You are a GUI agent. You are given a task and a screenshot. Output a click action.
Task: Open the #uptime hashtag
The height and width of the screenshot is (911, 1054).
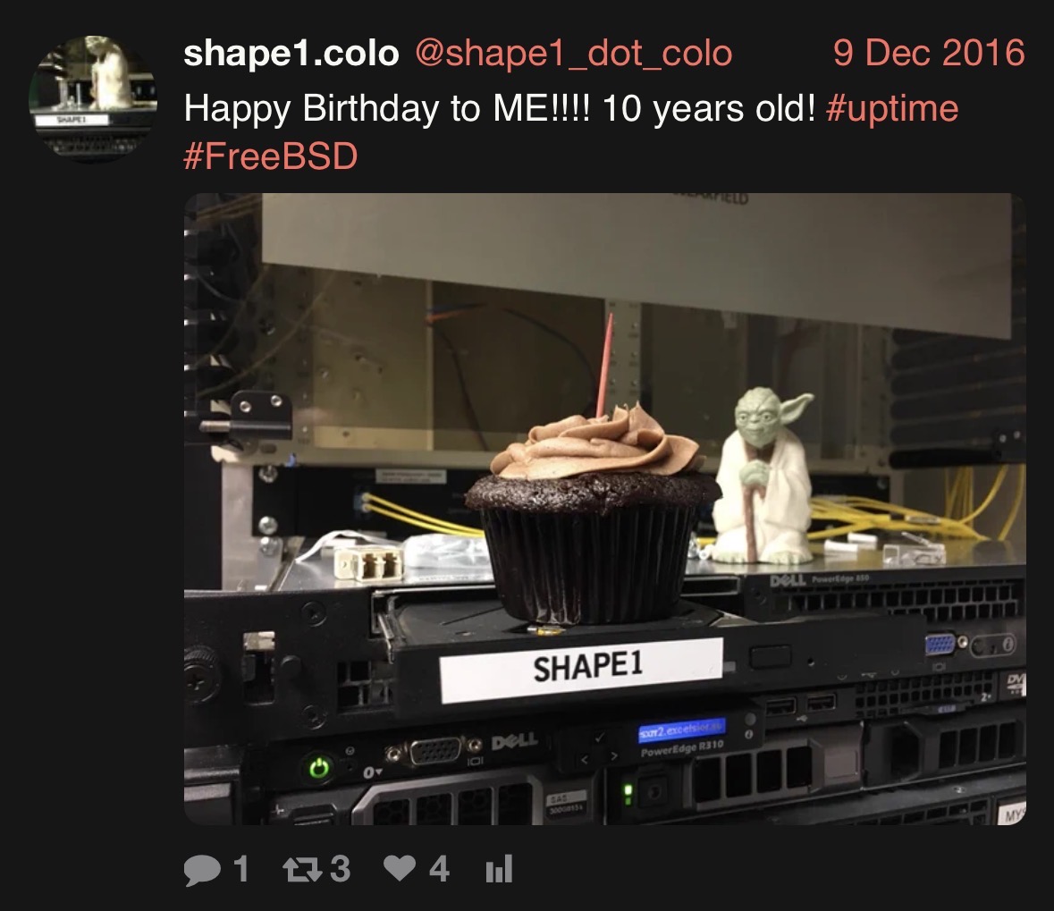tap(892, 108)
